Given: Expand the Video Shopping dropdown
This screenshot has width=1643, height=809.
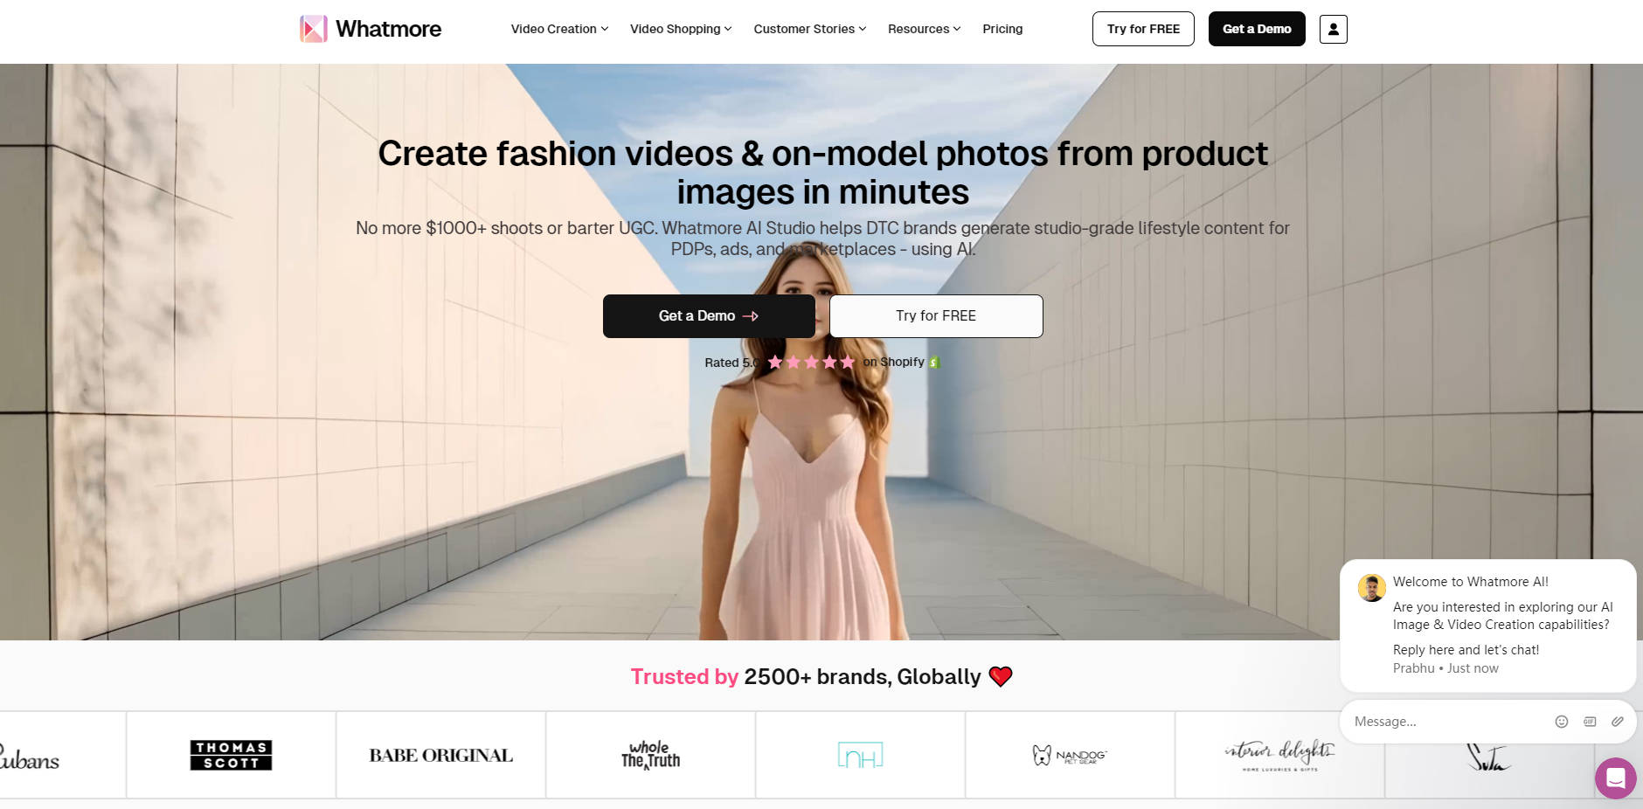Looking at the screenshot, I should click(679, 29).
